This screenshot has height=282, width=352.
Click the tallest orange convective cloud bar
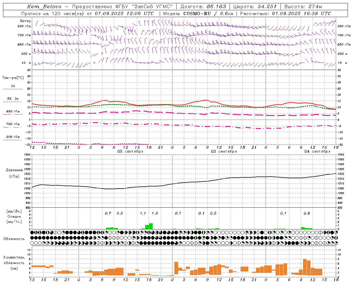(305, 267)
